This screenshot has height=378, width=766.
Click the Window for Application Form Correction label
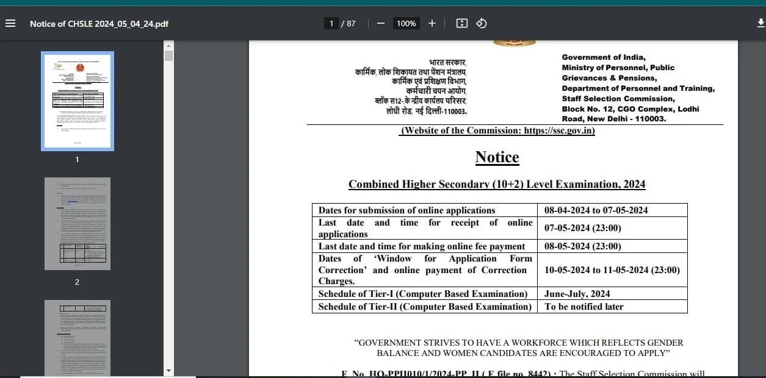pyautogui.click(x=425, y=269)
